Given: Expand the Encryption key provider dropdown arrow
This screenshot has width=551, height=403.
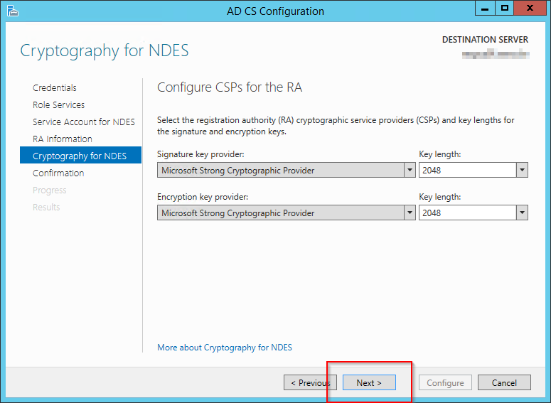Looking at the screenshot, I should pyautogui.click(x=410, y=213).
